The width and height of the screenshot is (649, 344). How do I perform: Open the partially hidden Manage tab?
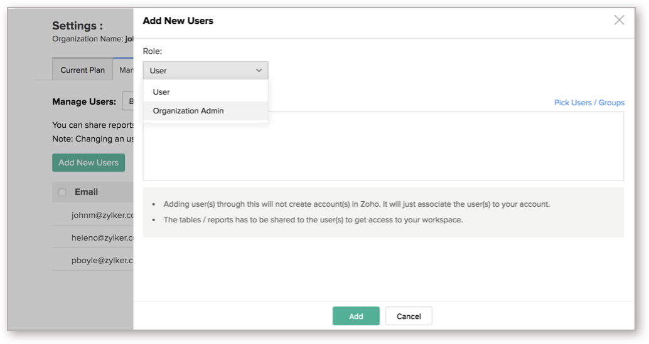(x=125, y=70)
